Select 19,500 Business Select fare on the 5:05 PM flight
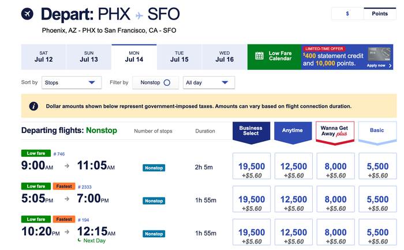The height and width of the screenshot is (250, 404). point(252,199)
